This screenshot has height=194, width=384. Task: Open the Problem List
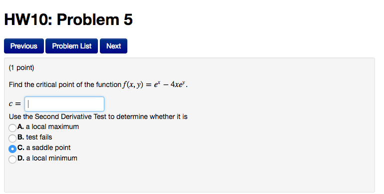(x=72, y=46)
